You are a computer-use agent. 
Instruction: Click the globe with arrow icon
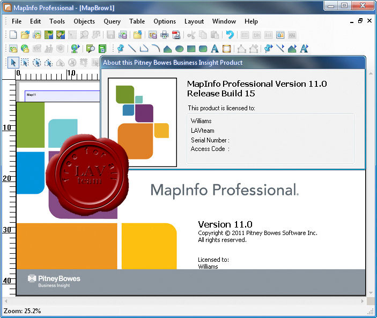tap(75, 49)
